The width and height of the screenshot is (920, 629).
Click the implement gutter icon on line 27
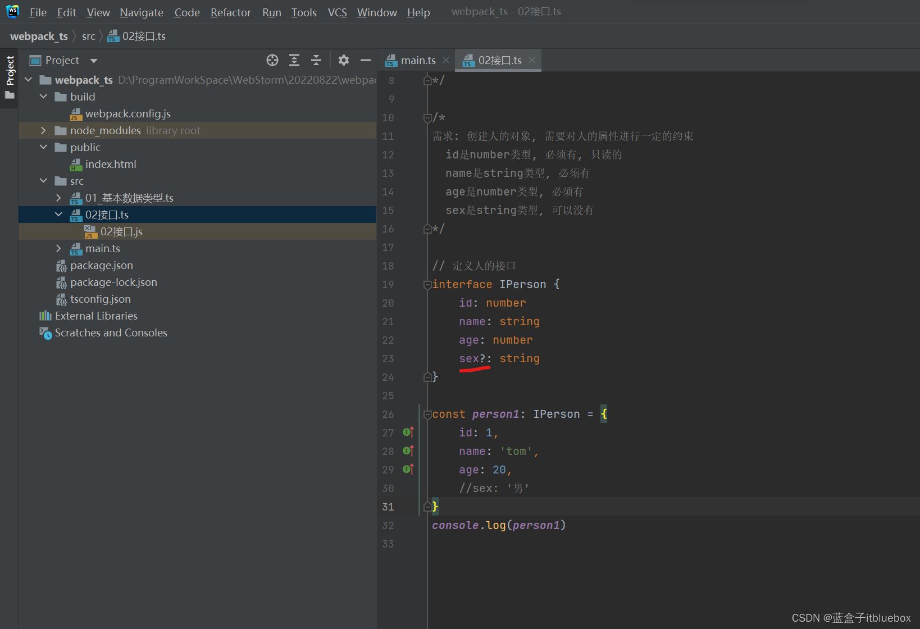pyautogui.click(x=408, y=432)
